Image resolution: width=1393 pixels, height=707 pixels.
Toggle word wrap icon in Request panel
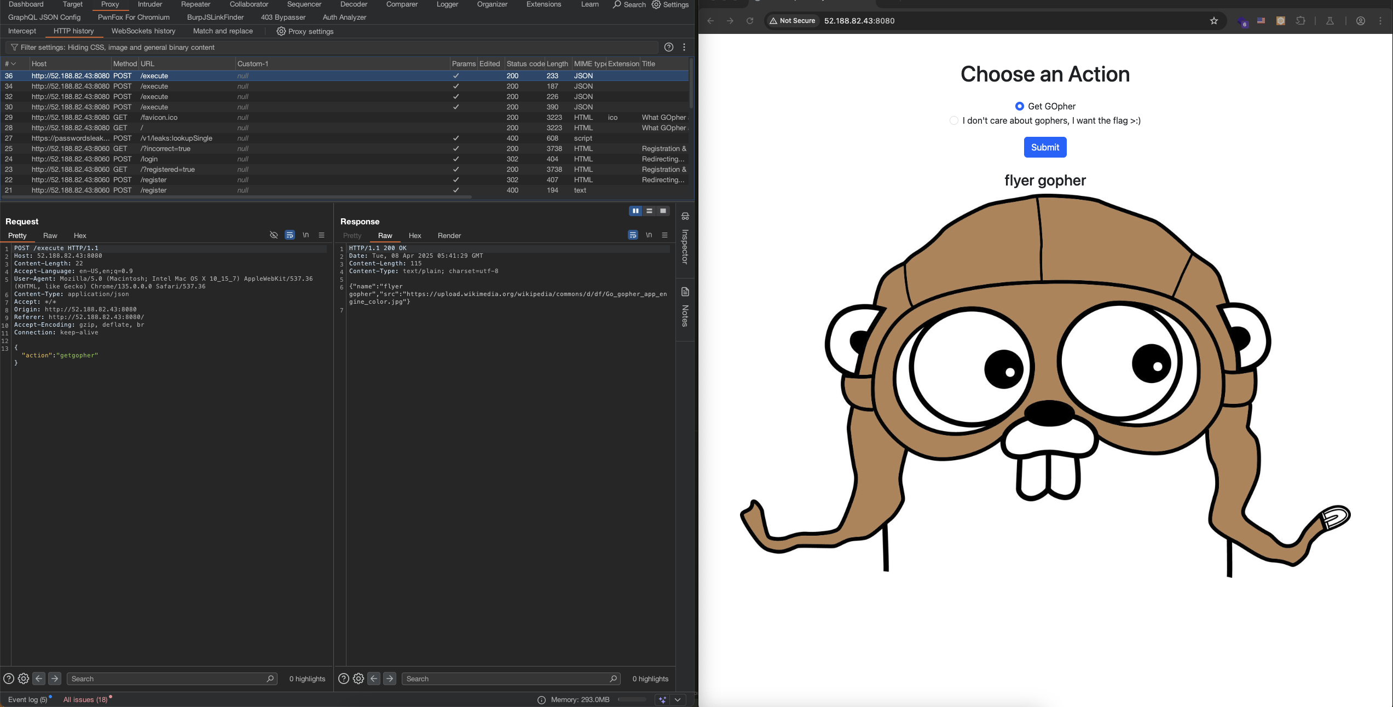click(290, 235)
